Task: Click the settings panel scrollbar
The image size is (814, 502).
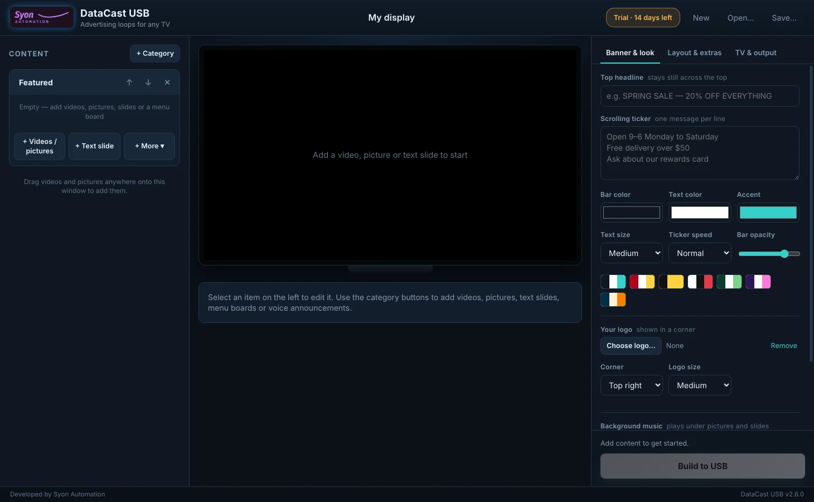Action: point(811,214)
